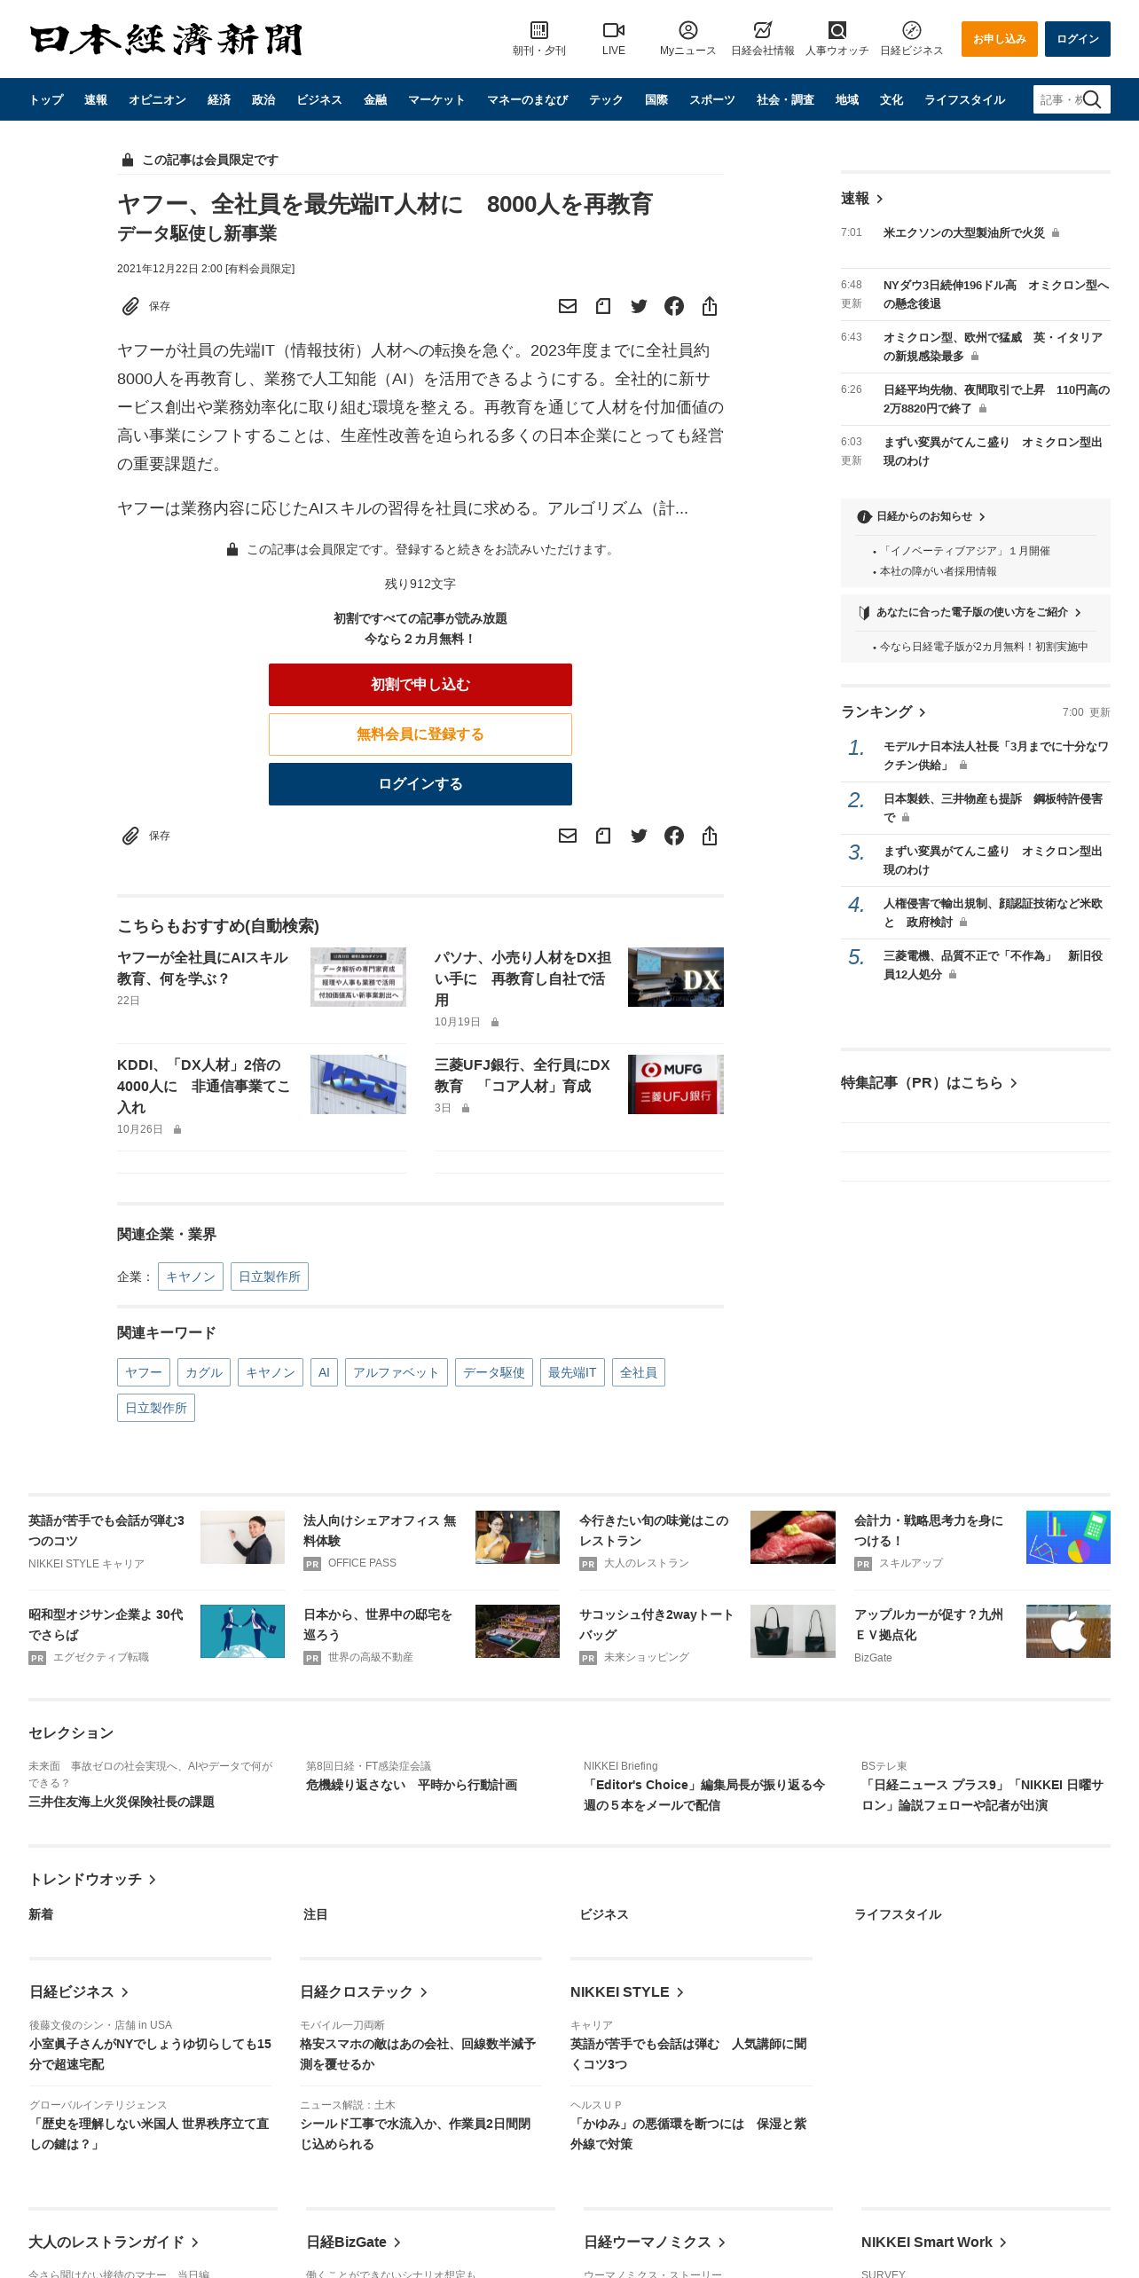Select 速報 in navigation bar
Viewport: 1139px width, 2278px height.
[x=96, y=99]
